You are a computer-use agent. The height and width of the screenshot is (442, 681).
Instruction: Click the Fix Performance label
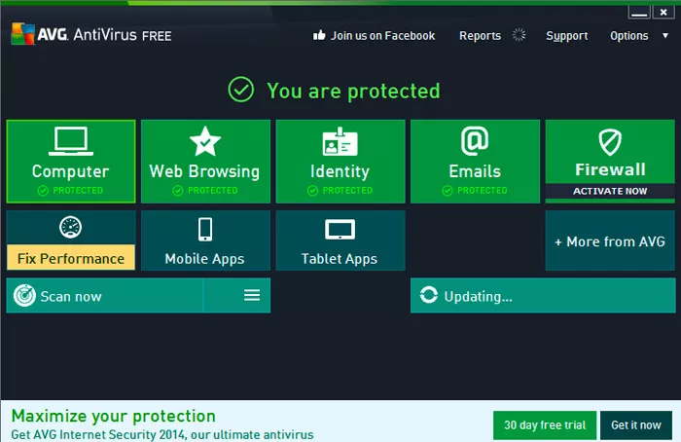[71, 259]
